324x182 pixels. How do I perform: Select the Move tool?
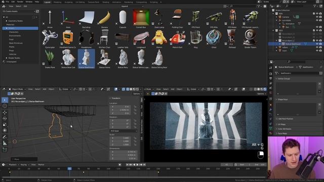point(5,112)
